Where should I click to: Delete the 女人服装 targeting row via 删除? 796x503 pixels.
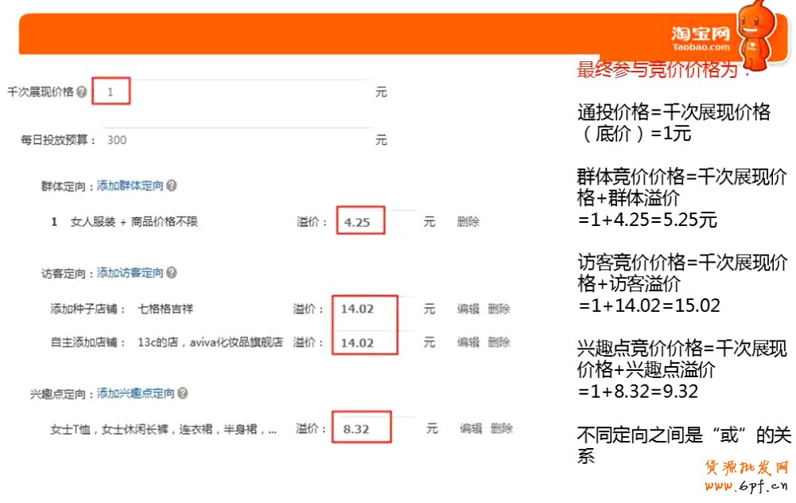point(469,221)
